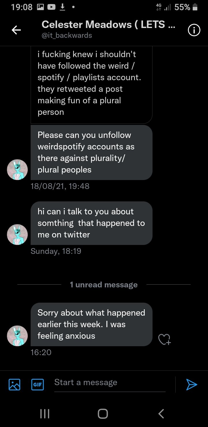Tap the download notification icon in status bar
This screenshot has width=208, height=427.
point(62,8)
